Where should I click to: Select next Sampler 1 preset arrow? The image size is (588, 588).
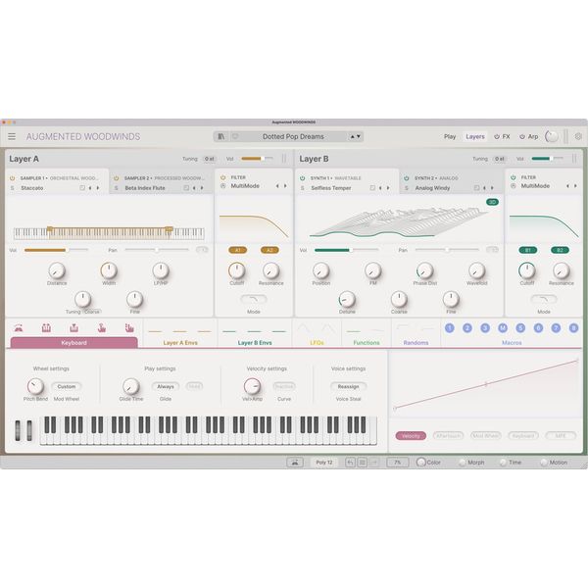98,188
